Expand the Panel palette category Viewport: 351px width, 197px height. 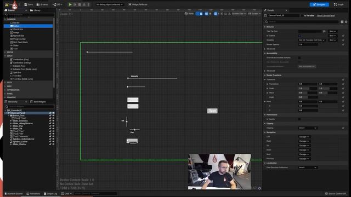tap(5, 94)
